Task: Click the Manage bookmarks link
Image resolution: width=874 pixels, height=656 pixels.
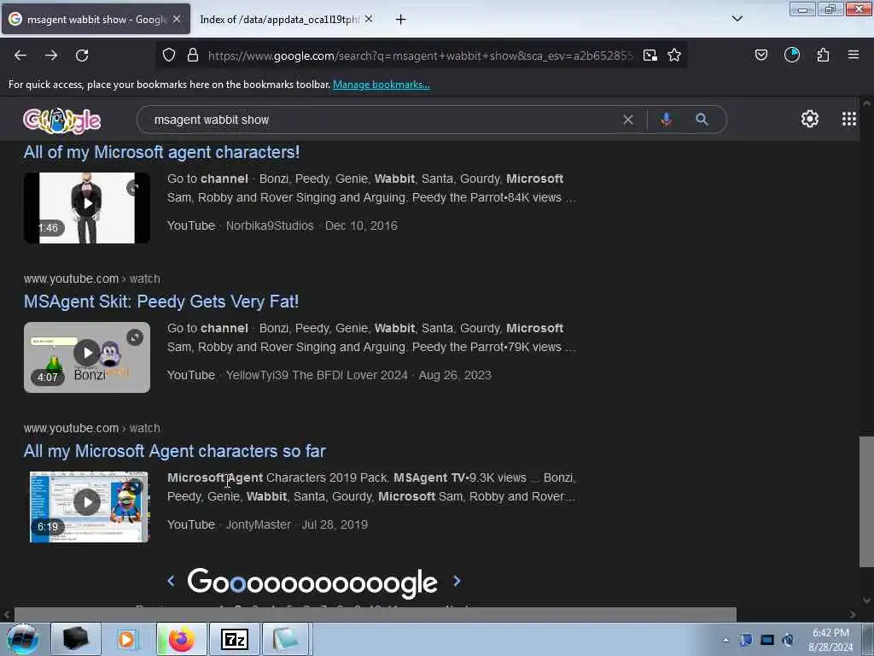Action: click(382, 85)
